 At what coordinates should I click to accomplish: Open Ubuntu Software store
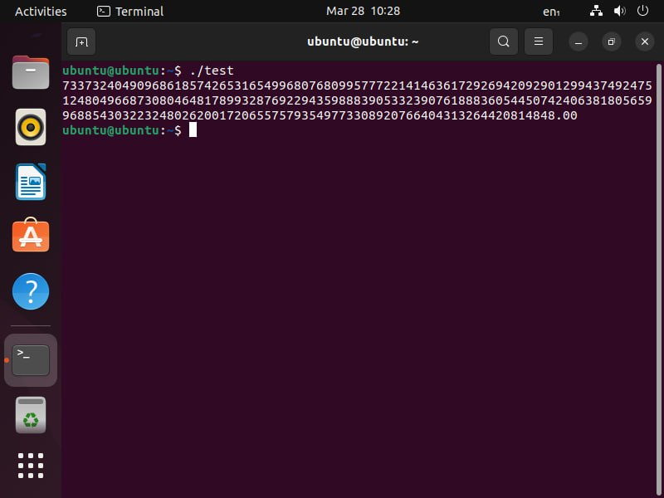coord(31,235)
